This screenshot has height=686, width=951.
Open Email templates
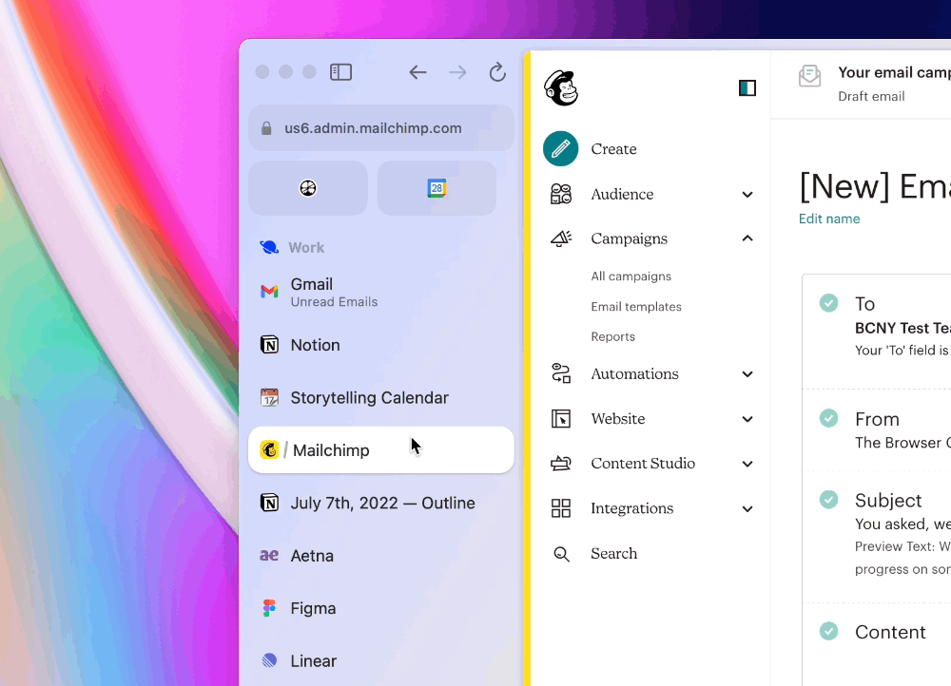636,307
